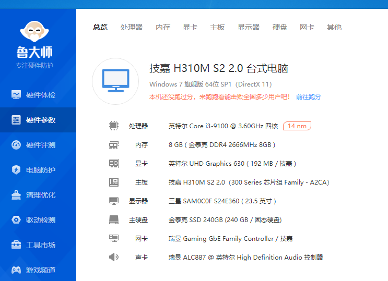Switch to the 显卡 tab
This screenshot has width=388, height=281.
pos(190,27)
